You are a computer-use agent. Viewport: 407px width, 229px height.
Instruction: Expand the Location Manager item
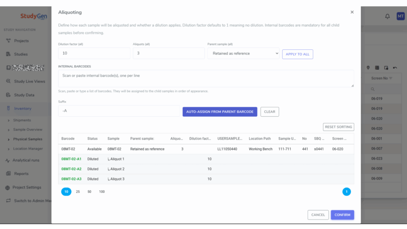pos(9,149)
